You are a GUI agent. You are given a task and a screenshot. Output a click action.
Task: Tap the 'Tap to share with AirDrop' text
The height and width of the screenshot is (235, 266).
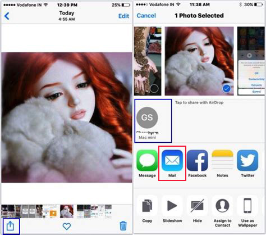click(199, 102)
